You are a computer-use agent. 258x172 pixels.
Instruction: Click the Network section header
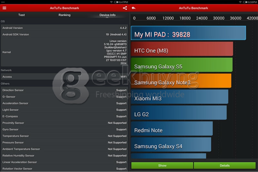6,70
